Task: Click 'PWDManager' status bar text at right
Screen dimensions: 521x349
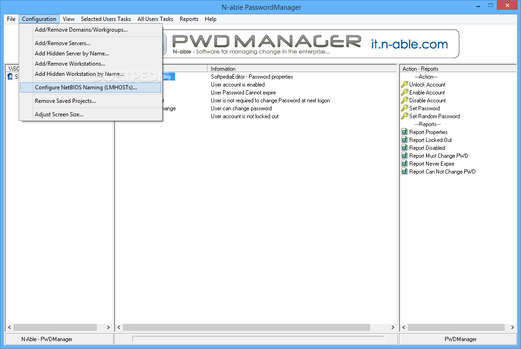Action: 460,339
